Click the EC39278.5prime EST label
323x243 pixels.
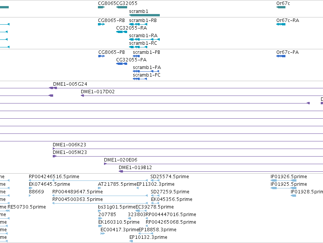point(155,207)
